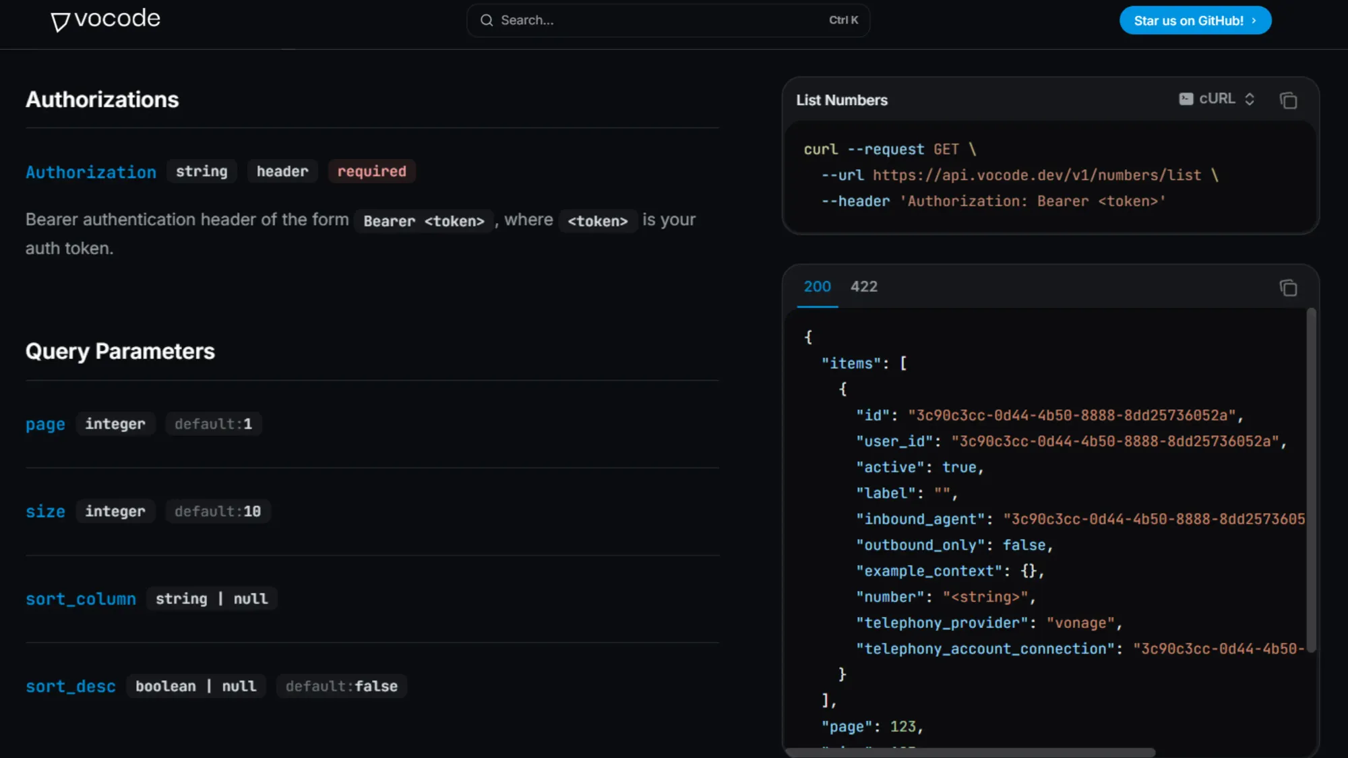
Task: Copy the List Numbers cURL snippet
Action: [x=1288, y=100]
